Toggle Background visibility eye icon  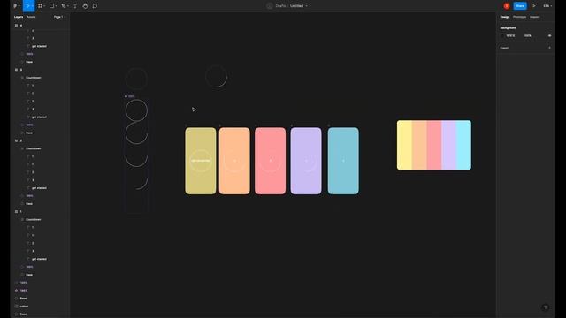(x=549, y=35)
